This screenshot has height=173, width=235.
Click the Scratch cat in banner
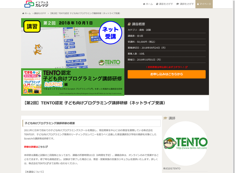pos(38,50)
